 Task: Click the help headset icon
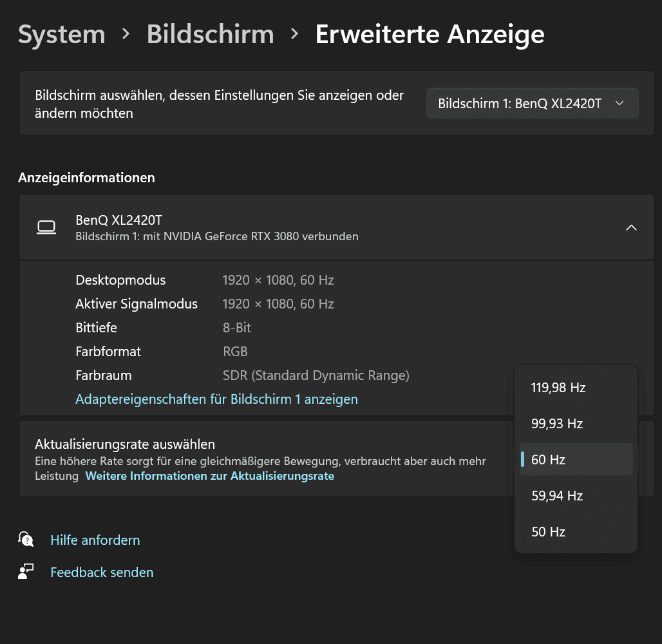point(26,539)
